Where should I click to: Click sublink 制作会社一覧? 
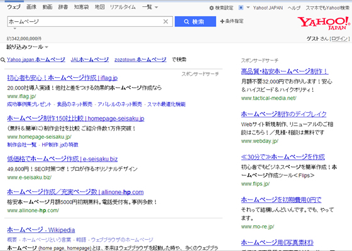coord(22,145)
